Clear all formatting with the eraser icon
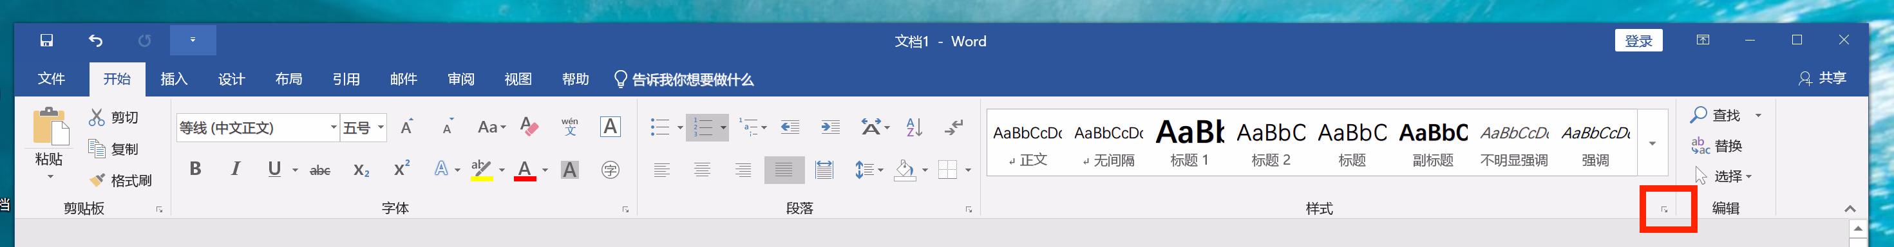The height and width of the screenshot is (247, 1894). coord(529,127)
